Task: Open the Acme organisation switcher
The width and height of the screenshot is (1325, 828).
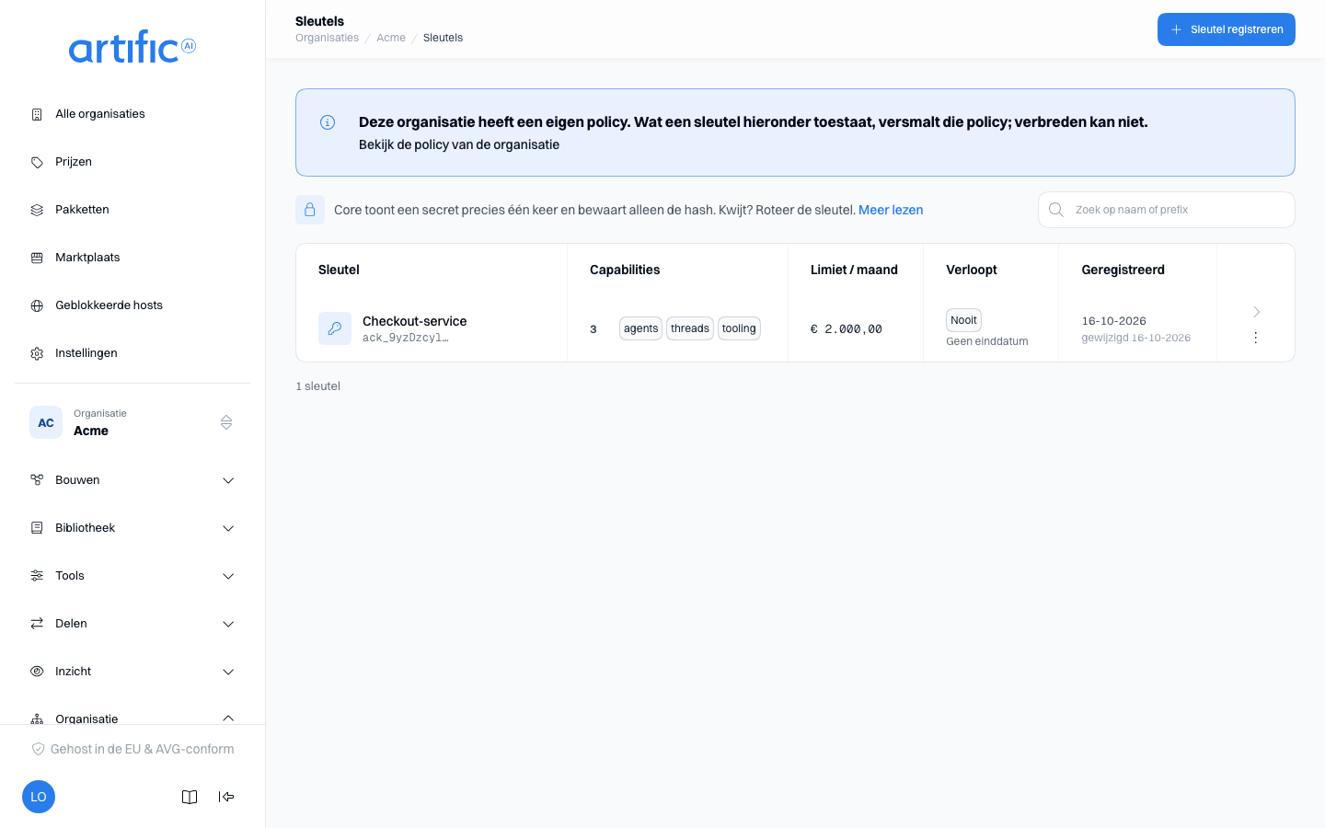Action: coord(132,422)
